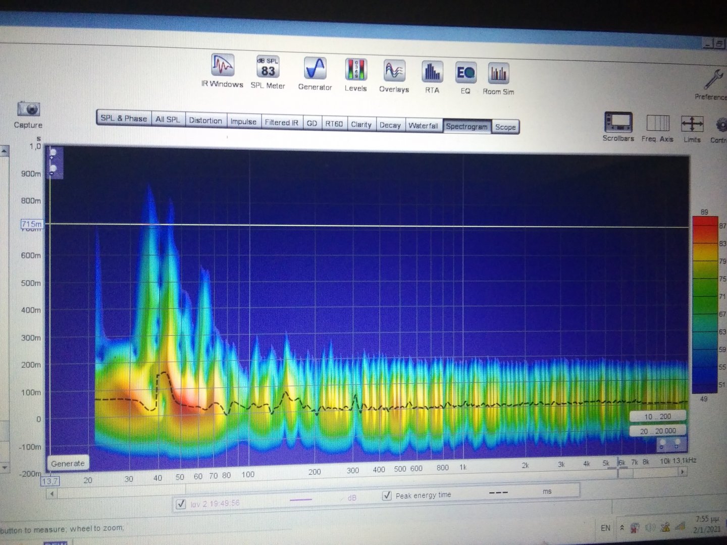The height and width of the screenshot is (545, 727).
Task: Open the Levels meter icon
Action: click(355, 70)
